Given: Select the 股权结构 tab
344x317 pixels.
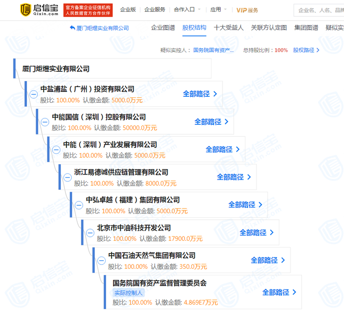Looking at the screenshot, I should tap(194, 28).
